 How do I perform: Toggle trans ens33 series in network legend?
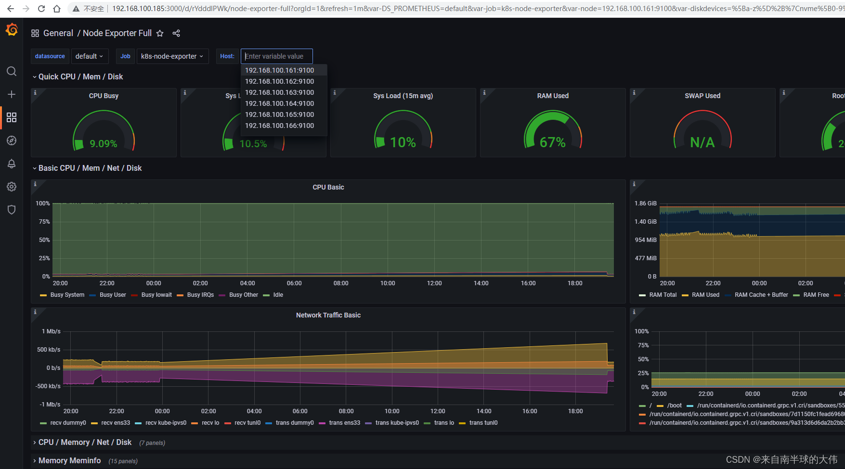[345, 423]
